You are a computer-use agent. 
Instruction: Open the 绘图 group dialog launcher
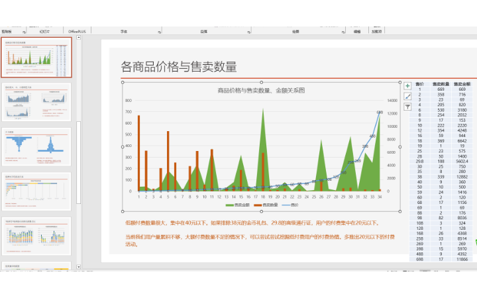(343, 32)
